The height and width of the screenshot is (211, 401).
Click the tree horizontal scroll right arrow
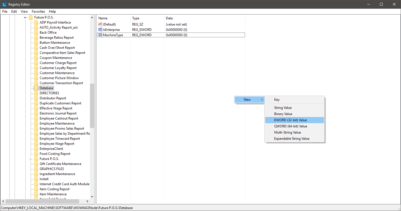(87, 201)
